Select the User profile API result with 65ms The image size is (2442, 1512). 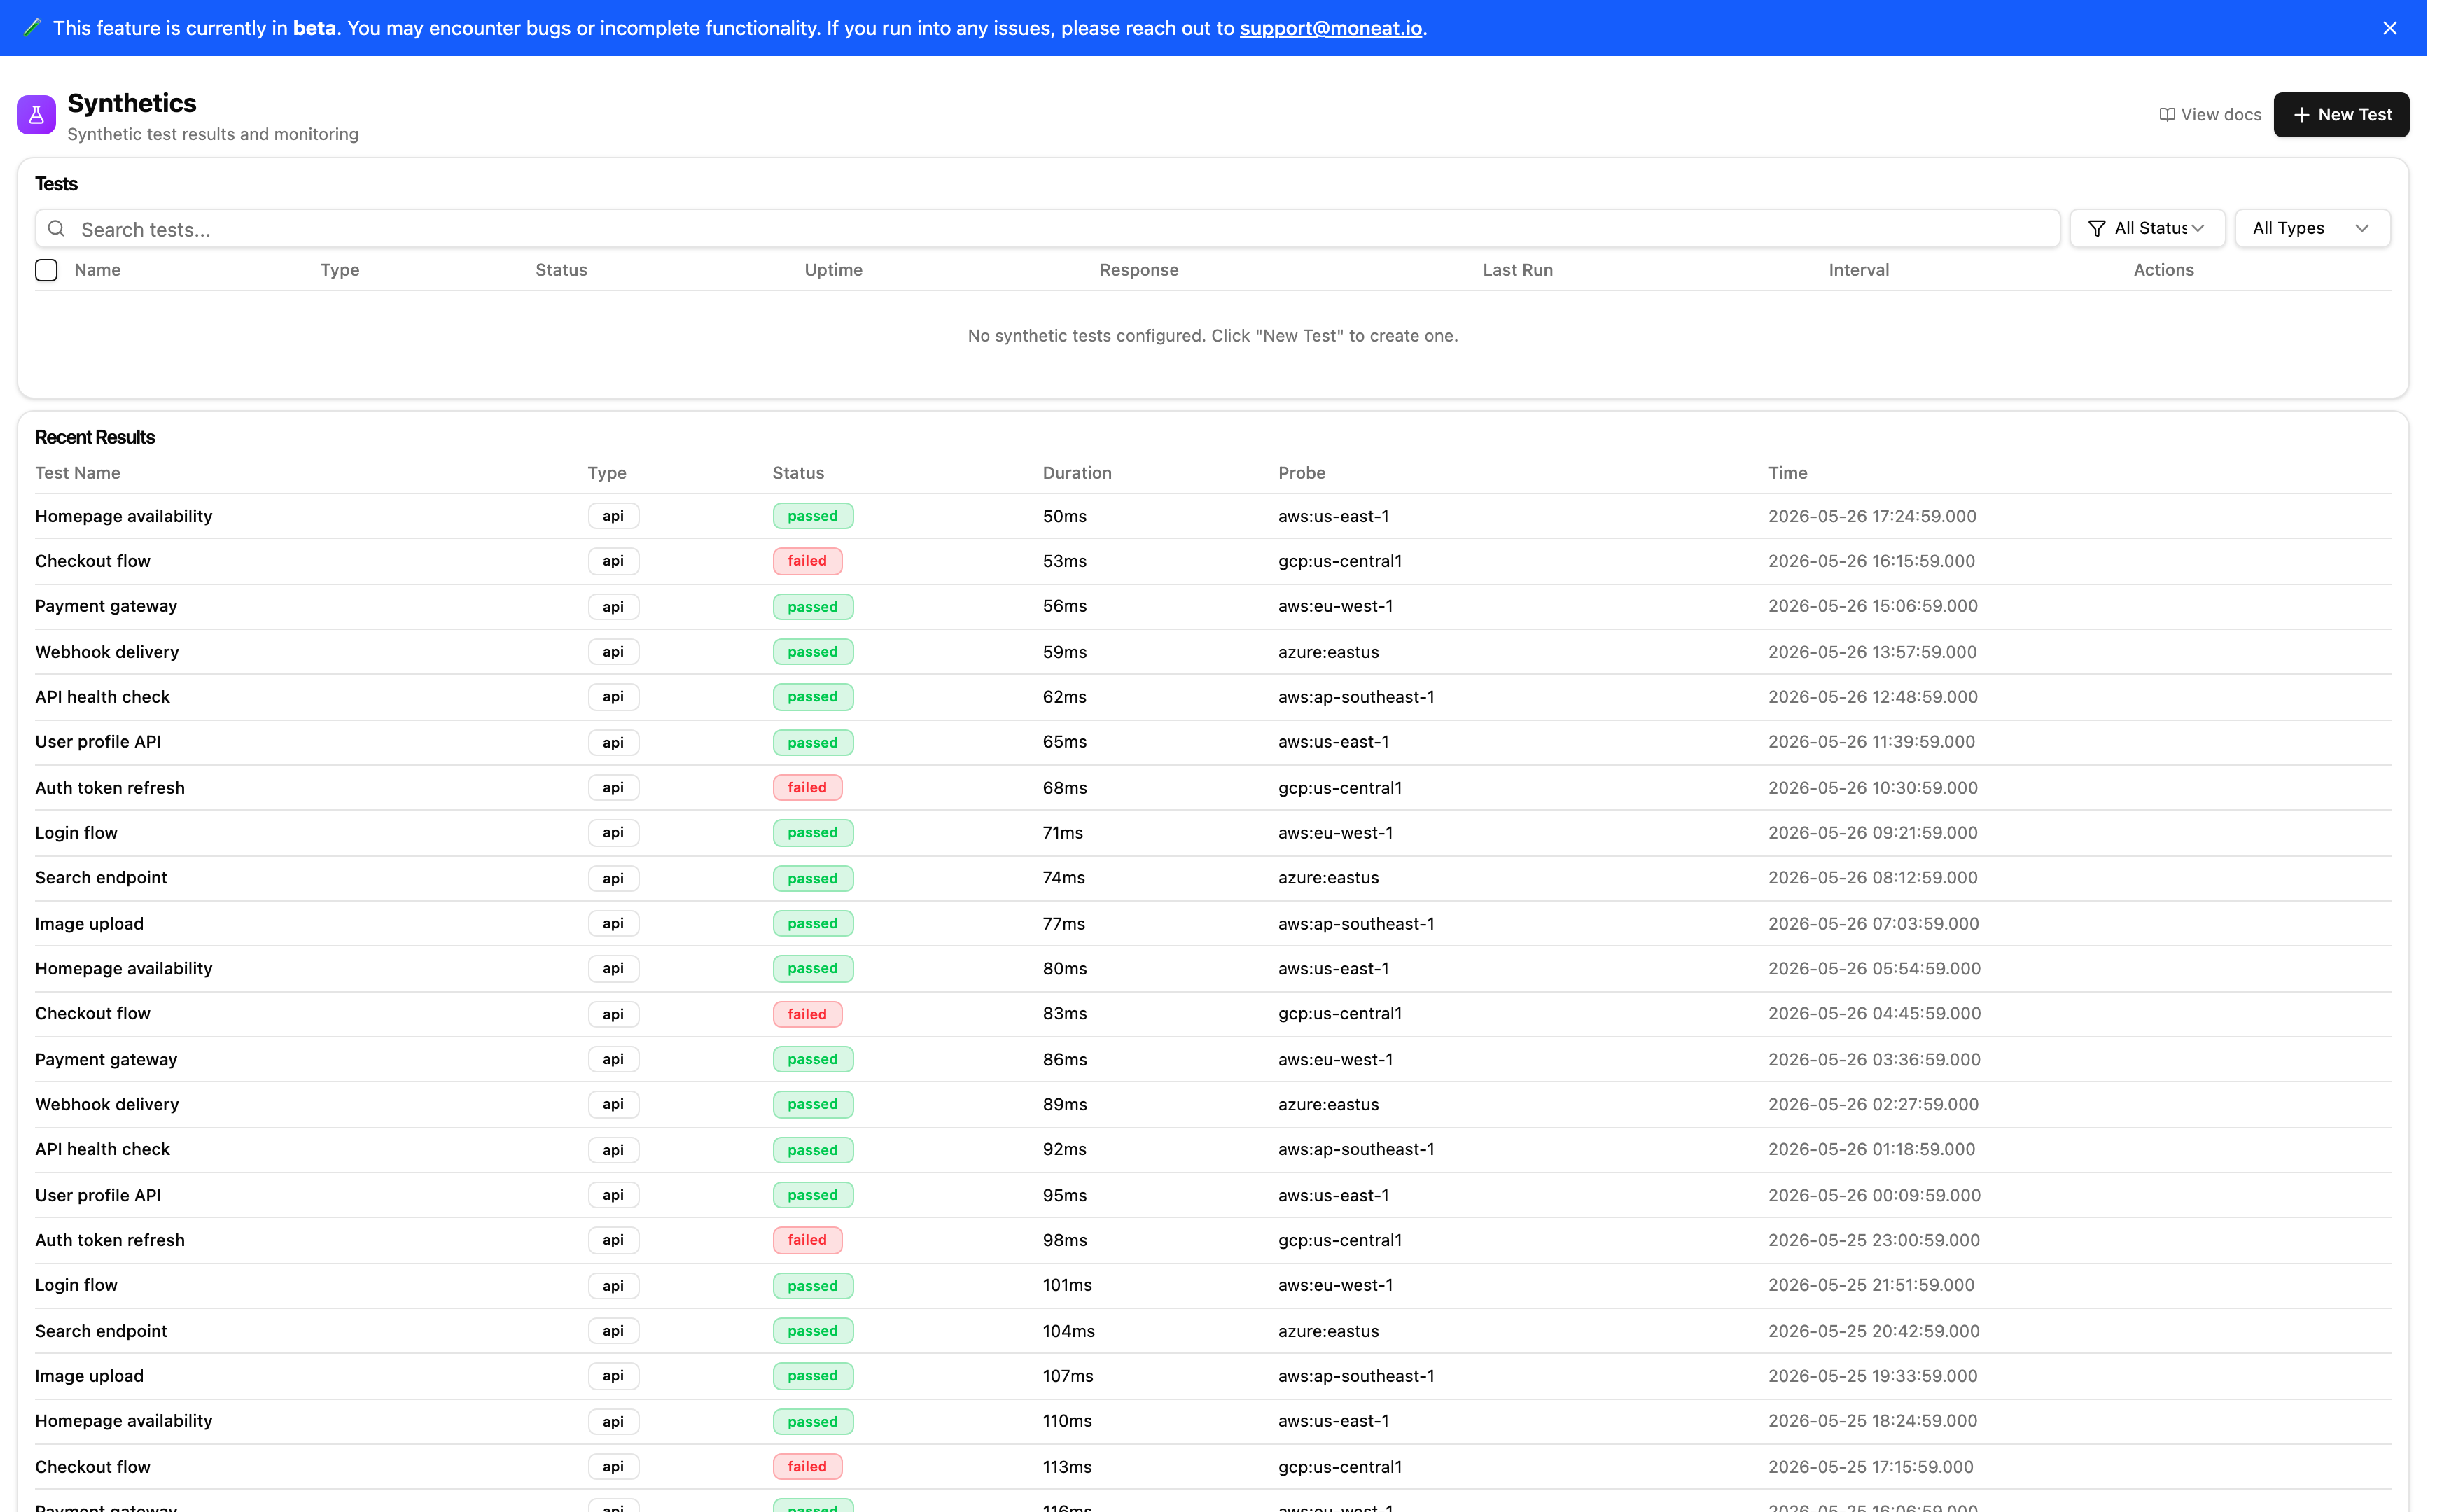click(1212, 742)
